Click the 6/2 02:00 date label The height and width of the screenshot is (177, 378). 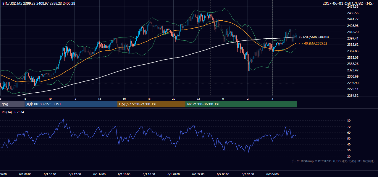point(248,174)
